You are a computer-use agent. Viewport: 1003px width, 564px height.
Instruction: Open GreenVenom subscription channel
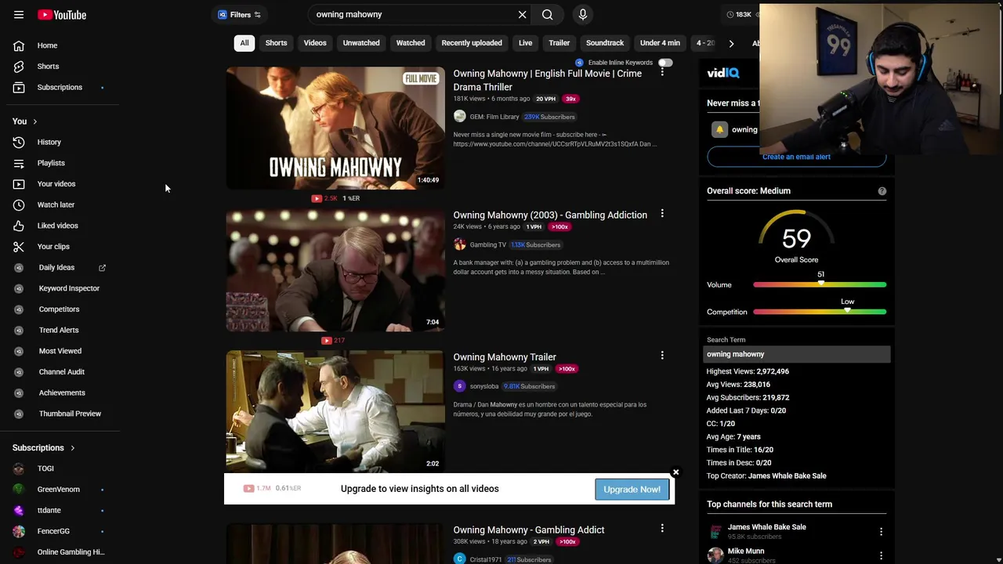(60, 490)
